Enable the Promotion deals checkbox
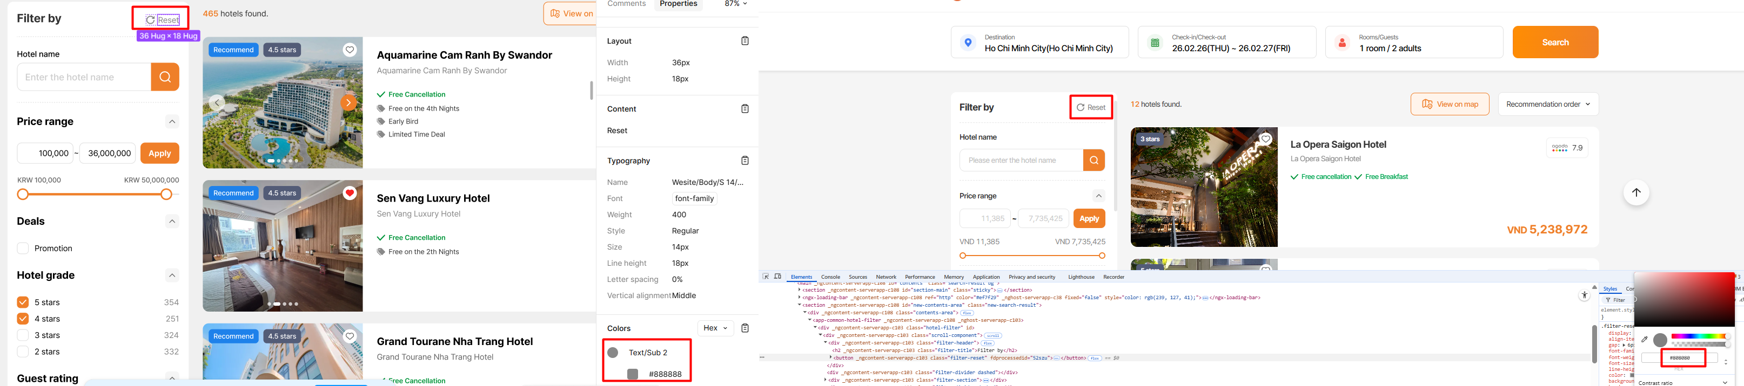This screenshot has width=1744, height=386. pos(23,248)
